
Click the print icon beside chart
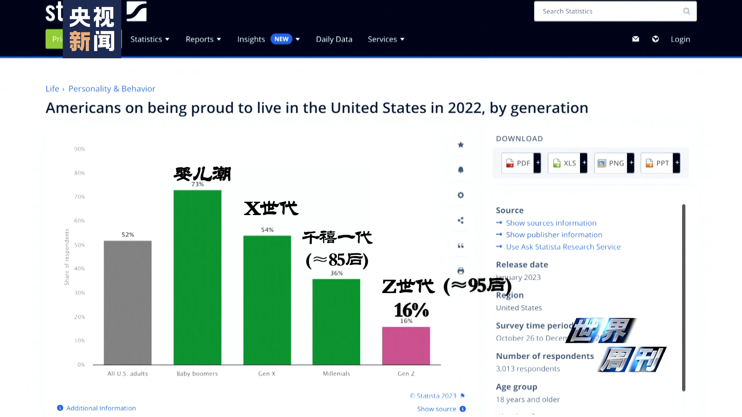point(461,271)
